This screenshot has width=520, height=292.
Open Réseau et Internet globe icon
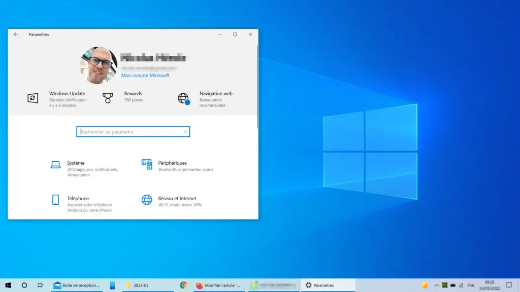pyautogui.click(x=147, y=200)
